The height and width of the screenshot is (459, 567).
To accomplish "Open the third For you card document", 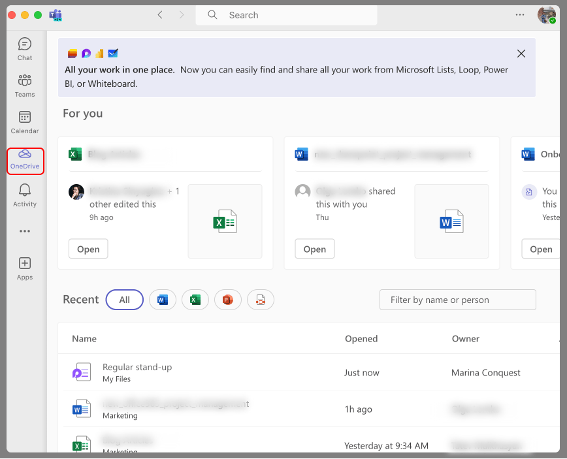I will [541, 249].
